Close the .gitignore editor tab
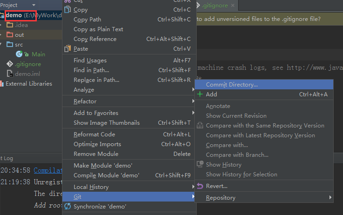 (233, 6)
